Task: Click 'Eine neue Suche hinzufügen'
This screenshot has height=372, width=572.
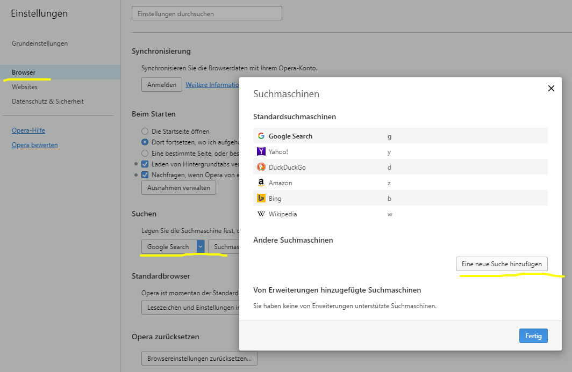Action: tap(502, 264)
